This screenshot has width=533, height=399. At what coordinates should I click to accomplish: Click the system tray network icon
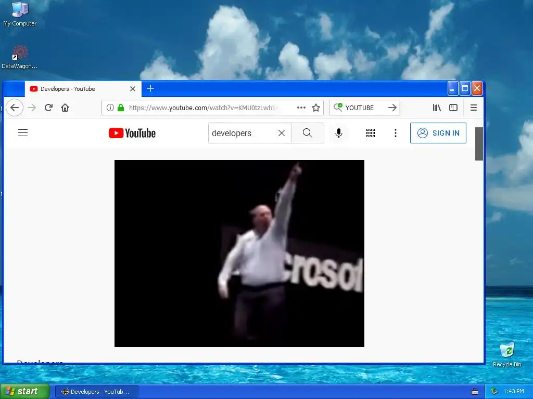point(494,392)
